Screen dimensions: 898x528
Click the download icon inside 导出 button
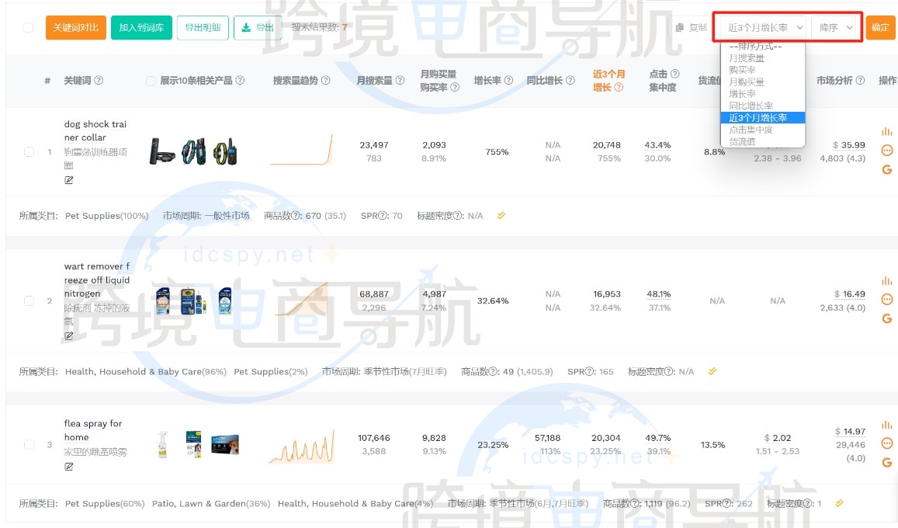pyautogui.click(x=247, y=26)
